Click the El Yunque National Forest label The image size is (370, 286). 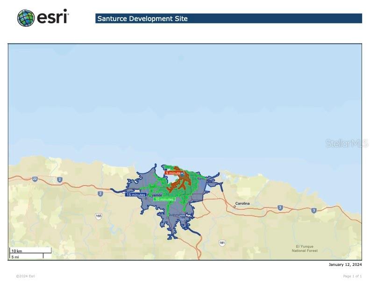(305, 249)
